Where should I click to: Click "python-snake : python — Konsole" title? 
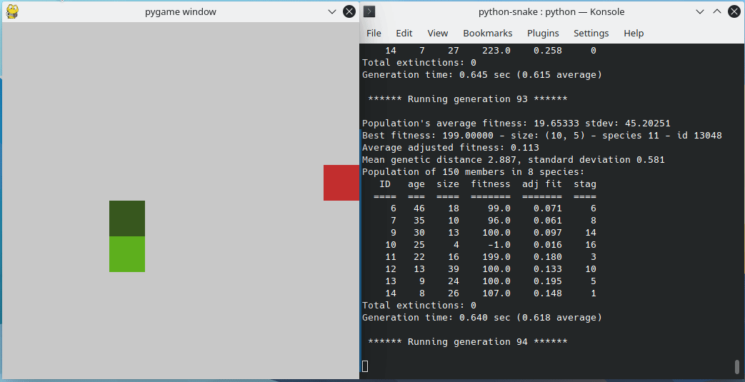coord(551,12)
